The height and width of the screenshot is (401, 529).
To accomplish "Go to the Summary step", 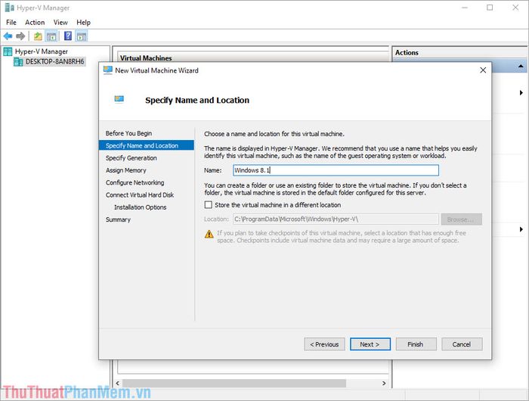I will (x=118, y=219).
